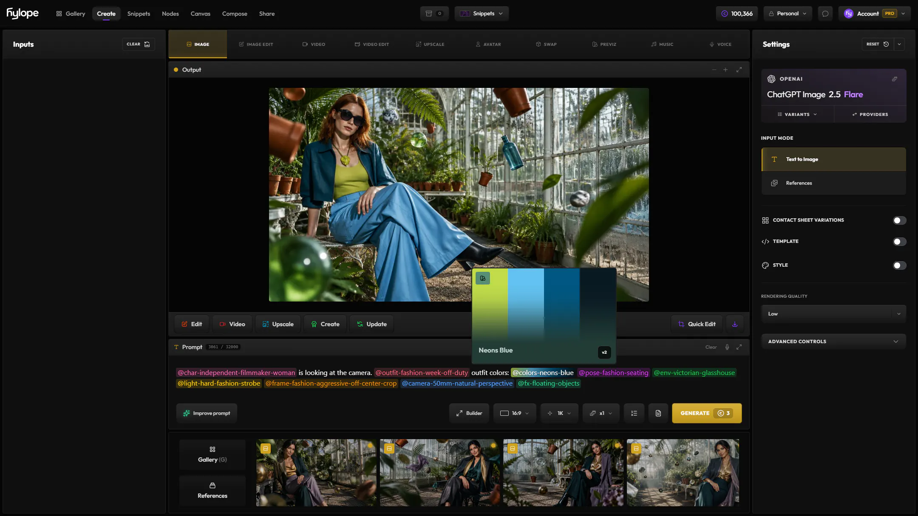Click the archive counter icon showing 0
Image resolution: width=918 pixels, height=516 pixels.
point(434,14)
